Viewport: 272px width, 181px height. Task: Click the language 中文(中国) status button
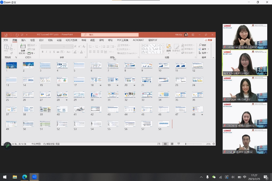pos(36,144)
